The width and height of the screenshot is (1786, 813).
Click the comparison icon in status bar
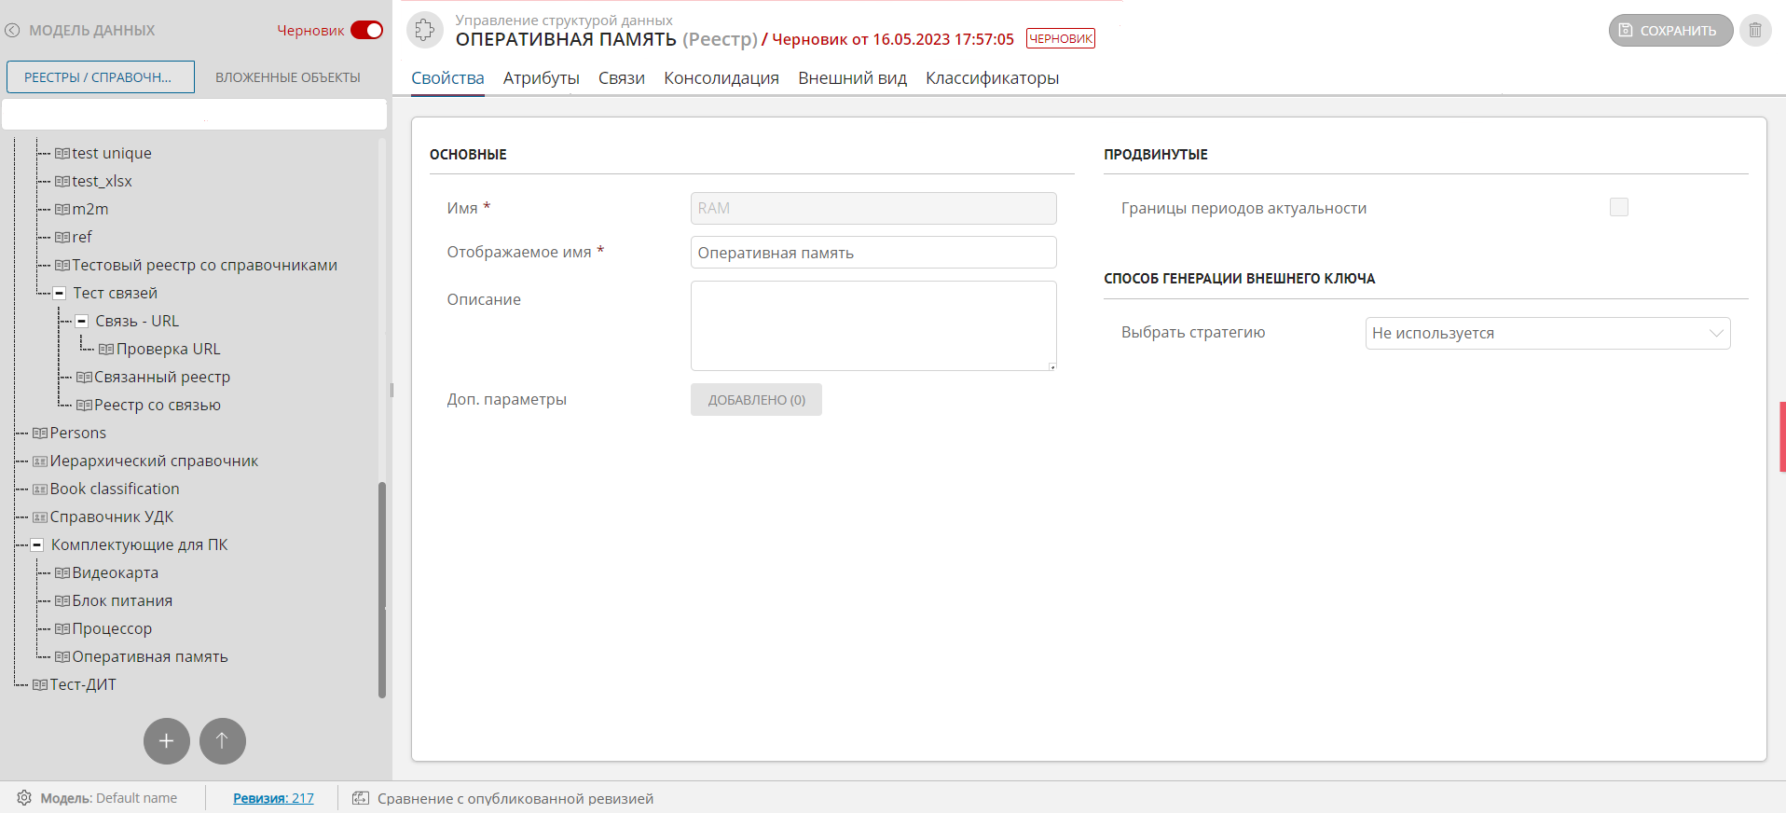361,798
